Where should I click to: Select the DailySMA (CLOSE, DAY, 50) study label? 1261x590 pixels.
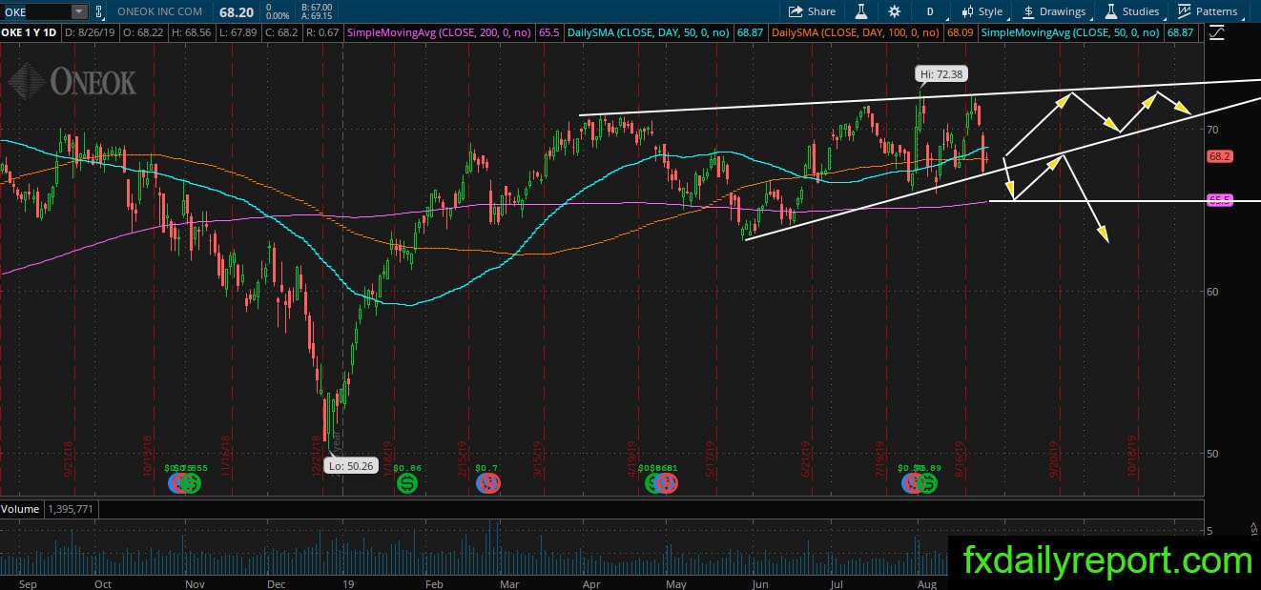point(648,32)
